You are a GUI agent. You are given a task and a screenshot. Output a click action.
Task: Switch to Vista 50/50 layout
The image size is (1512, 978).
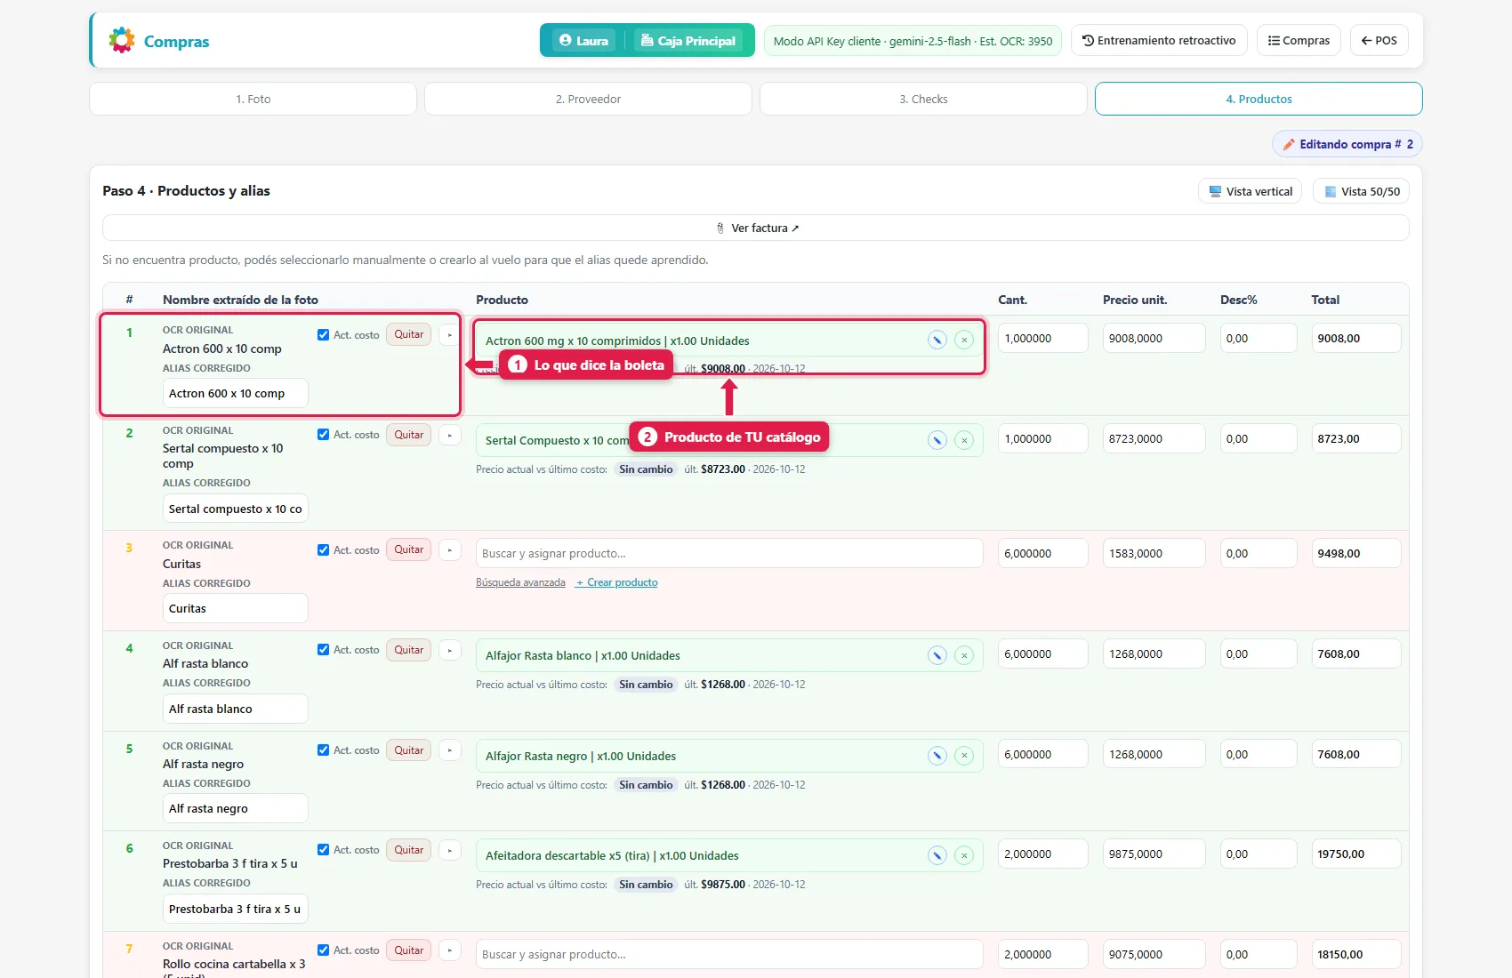pos(1361,191)
